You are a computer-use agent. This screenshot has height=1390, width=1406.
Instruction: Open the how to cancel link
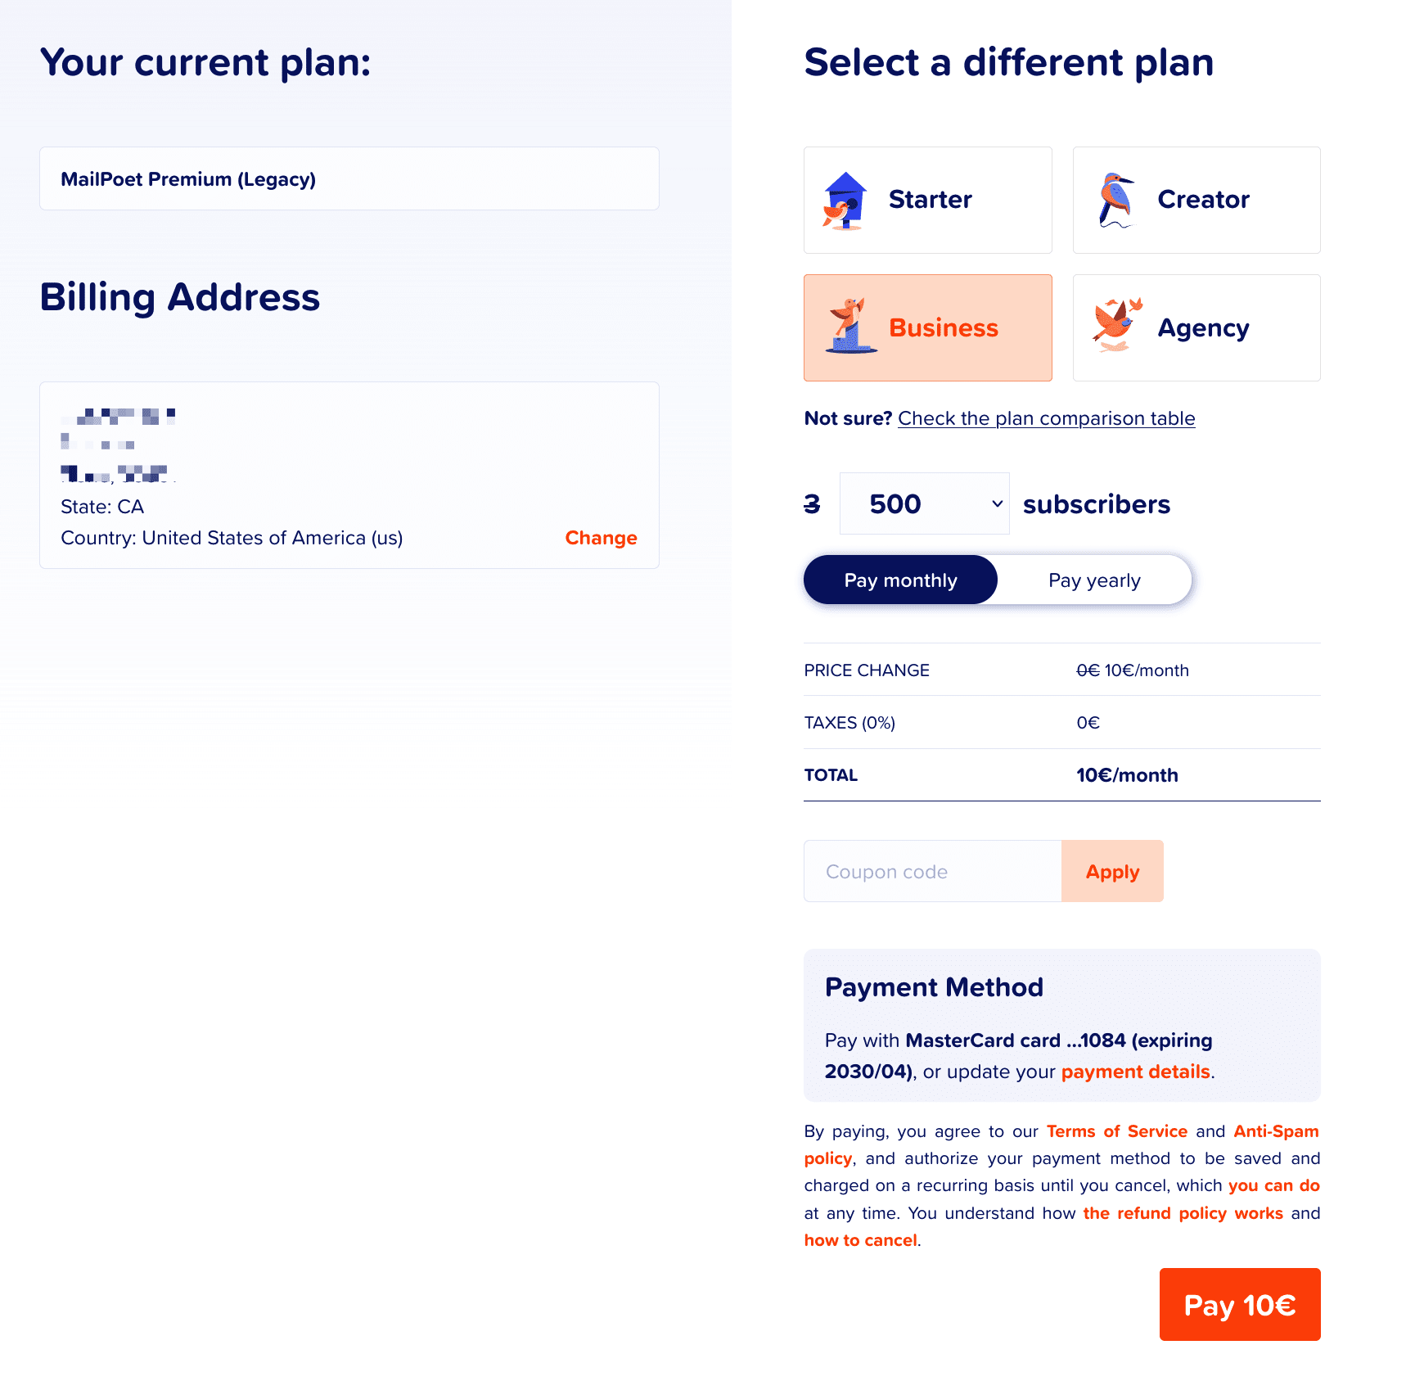860,1240
